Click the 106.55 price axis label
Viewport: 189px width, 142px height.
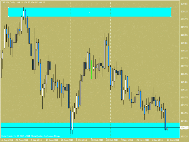pyautogui.click(x=184, y=82)
